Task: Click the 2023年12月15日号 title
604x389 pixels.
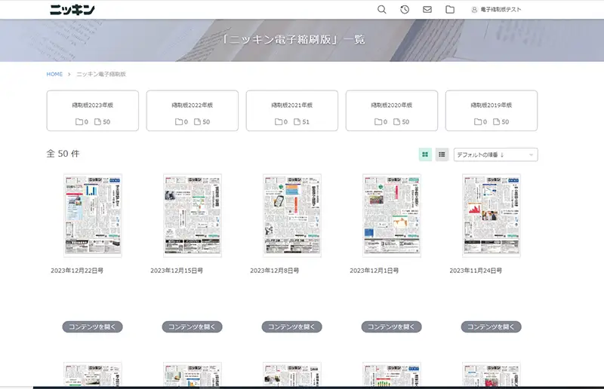Action: pos(177,271)
